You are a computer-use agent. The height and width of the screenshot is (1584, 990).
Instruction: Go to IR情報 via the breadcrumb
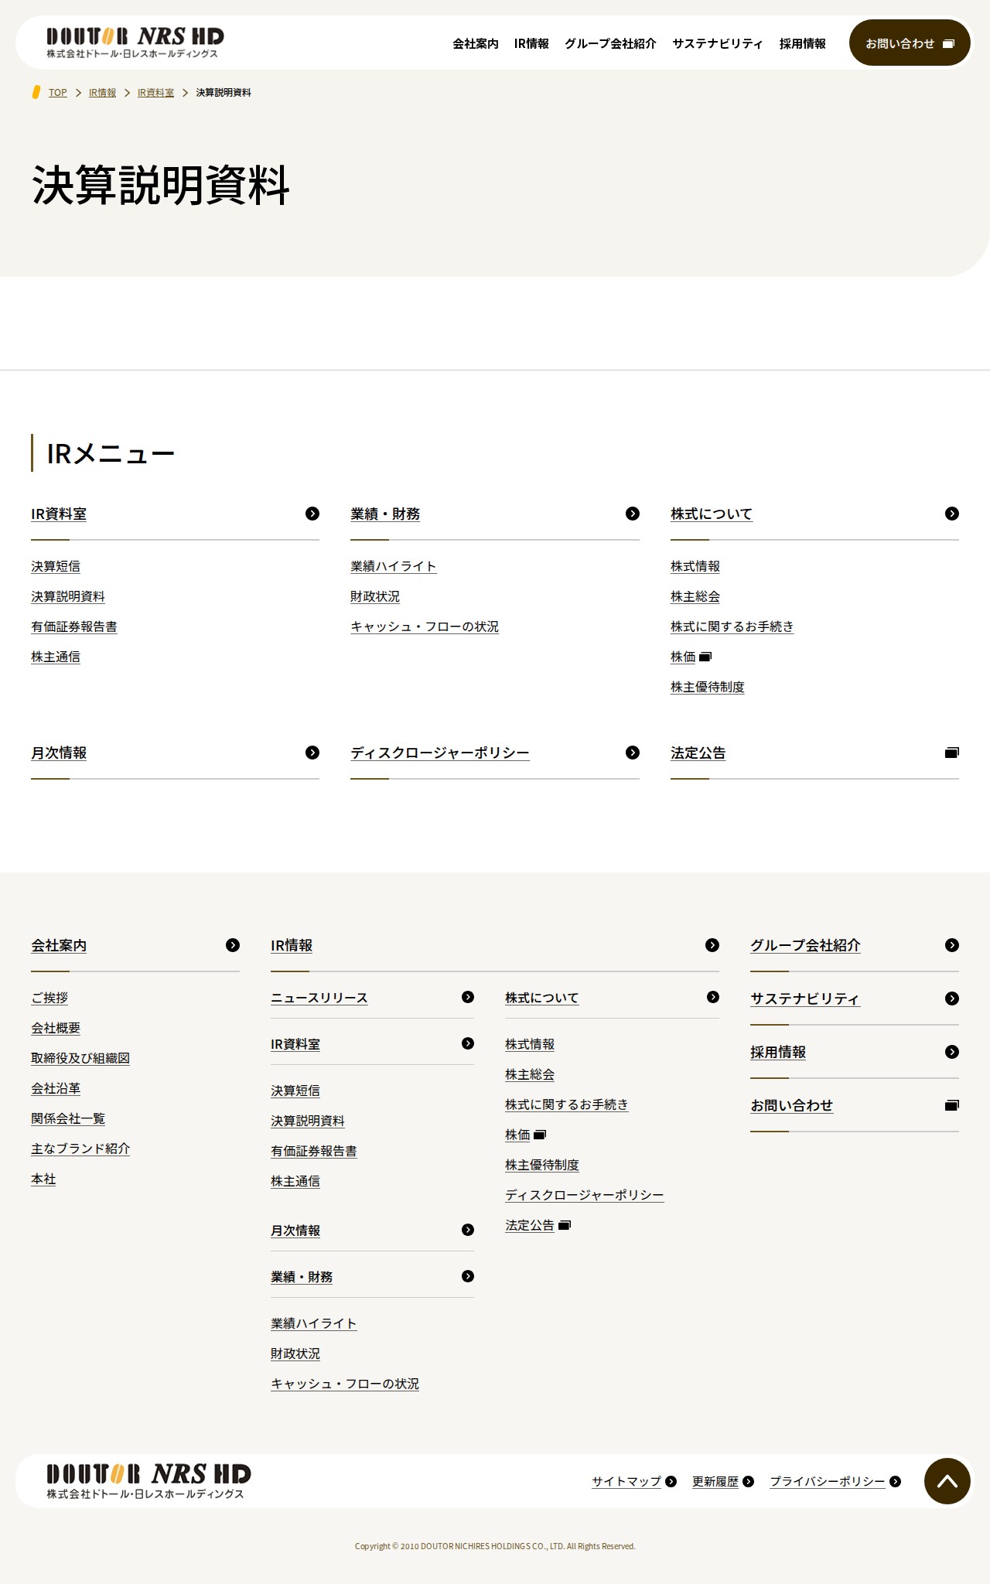102,93
